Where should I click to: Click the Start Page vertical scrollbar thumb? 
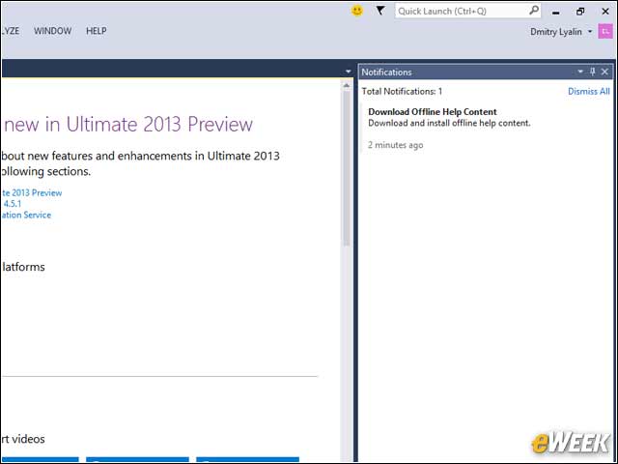(347, 167)
